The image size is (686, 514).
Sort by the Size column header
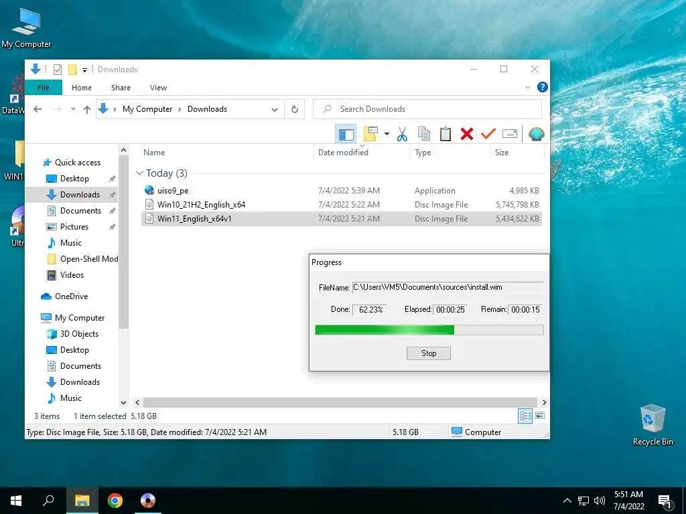click(x=517, y=153)
